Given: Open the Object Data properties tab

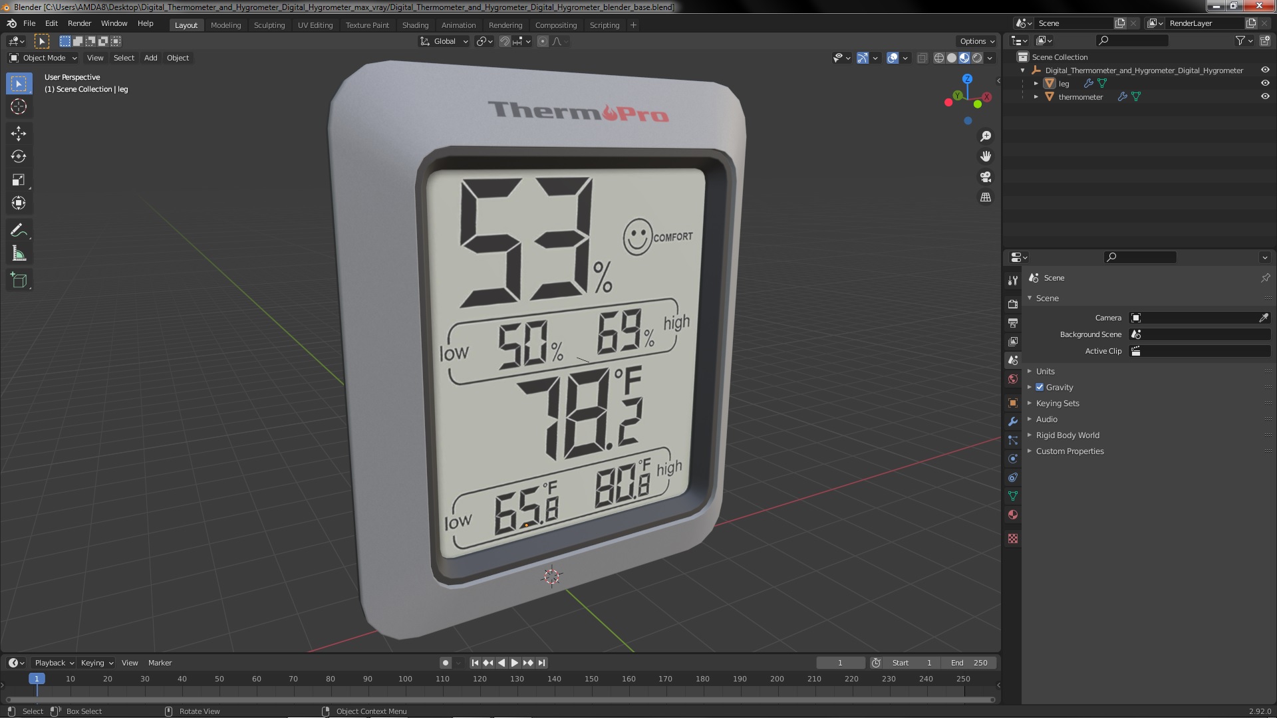Looking at the screenshot, I should [1013, 496].
